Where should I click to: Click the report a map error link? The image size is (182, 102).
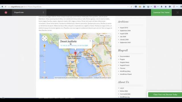(102, 78)
